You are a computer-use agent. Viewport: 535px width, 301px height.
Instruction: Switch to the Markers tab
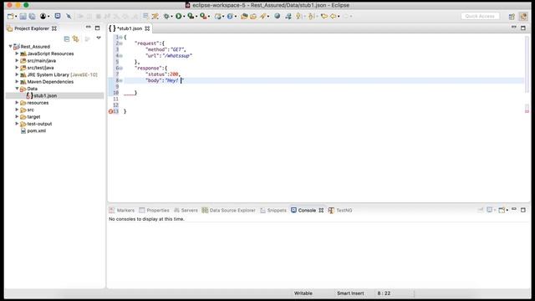pyautogui.click(x=122, y=210)
